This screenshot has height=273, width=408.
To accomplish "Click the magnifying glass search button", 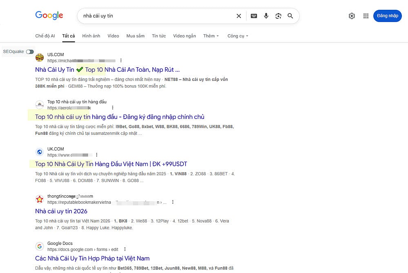I will click(290, 16).
